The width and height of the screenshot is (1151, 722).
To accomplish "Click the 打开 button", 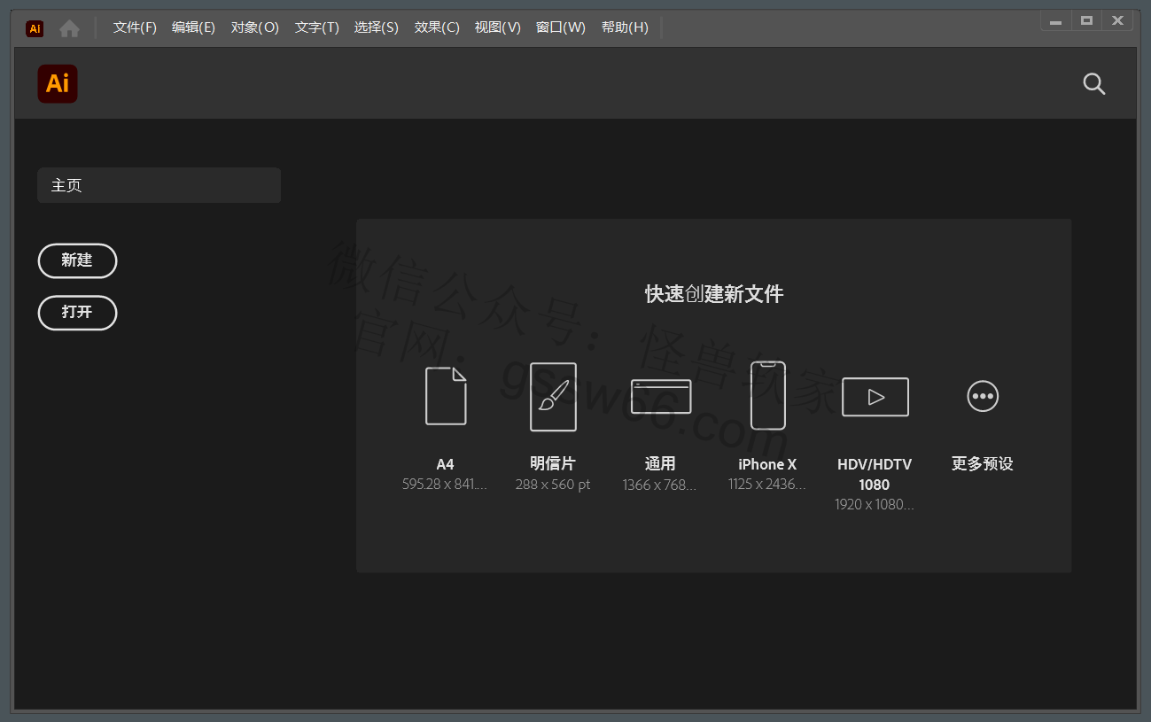I will click(77, 313).
